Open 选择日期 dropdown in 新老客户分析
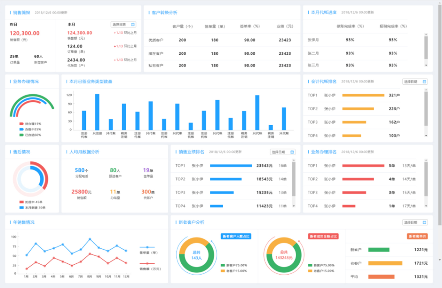The width and height of the screenshot is (442, 288). pos(415,222)
